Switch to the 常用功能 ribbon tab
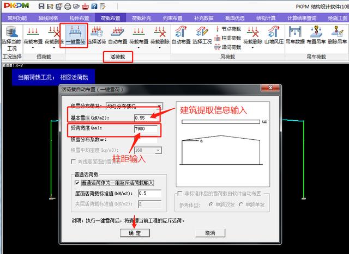Viewport: 349px width, 254px height. coord(17,18)
